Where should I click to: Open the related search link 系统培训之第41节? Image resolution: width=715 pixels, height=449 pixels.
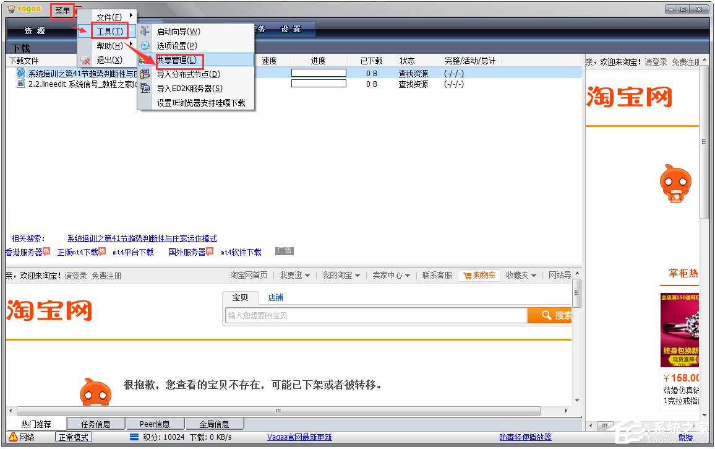[x=142, y=238]
